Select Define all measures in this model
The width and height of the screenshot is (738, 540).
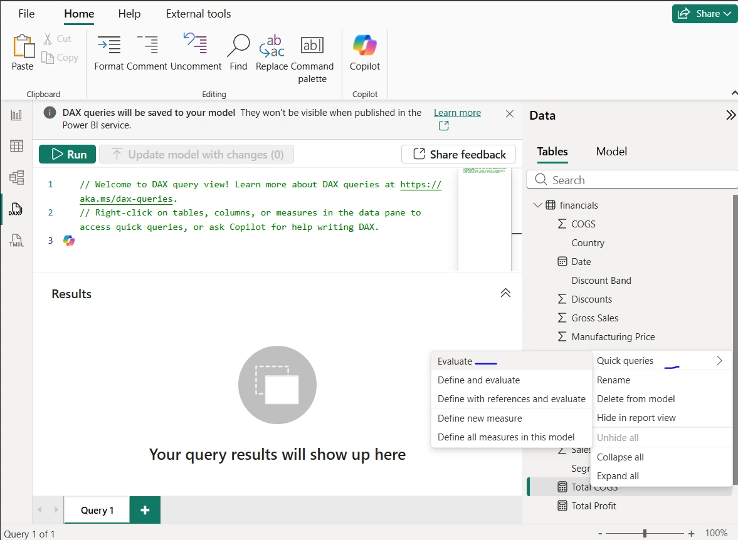[x=511, y=437]
